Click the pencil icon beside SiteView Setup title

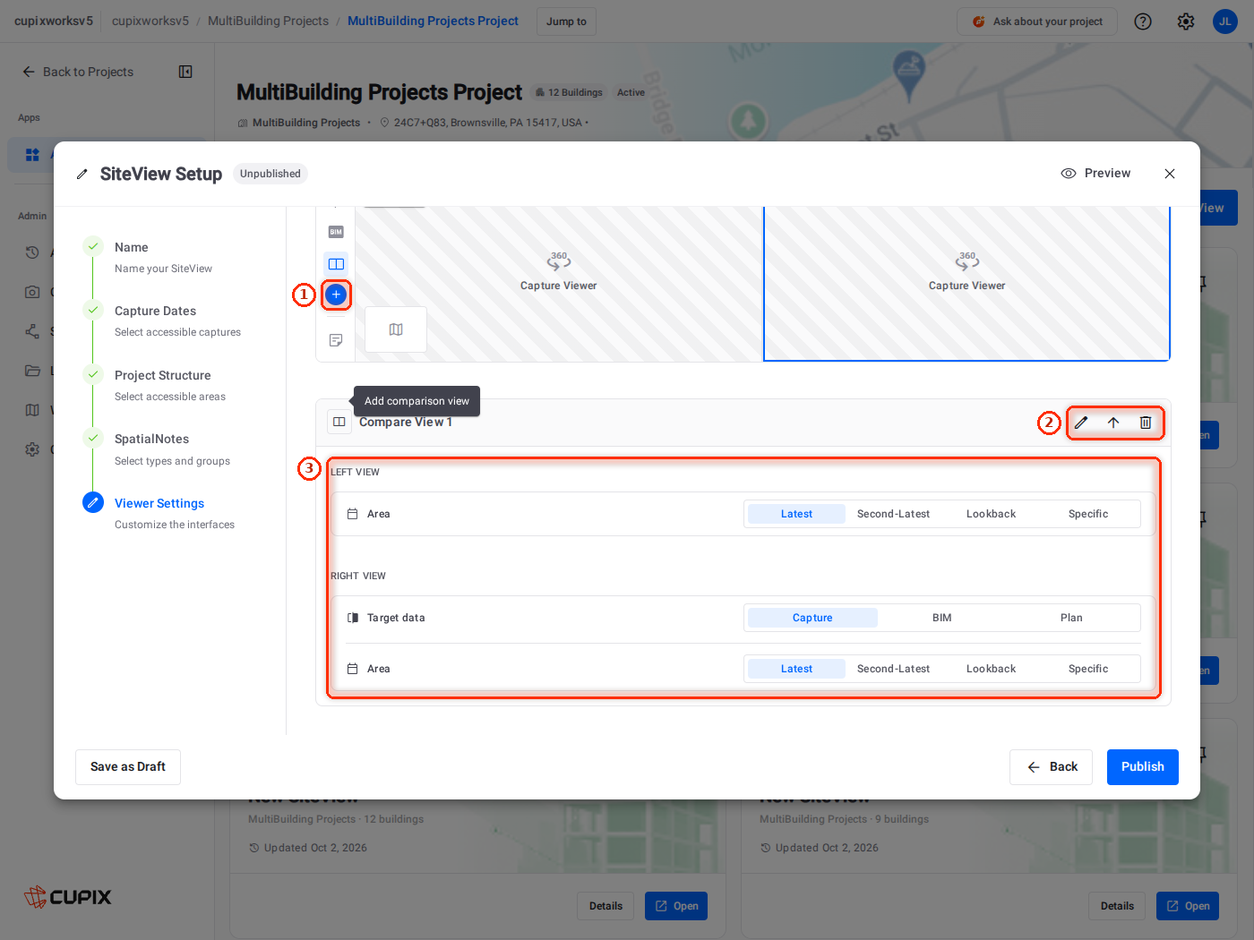coord(82,175)
